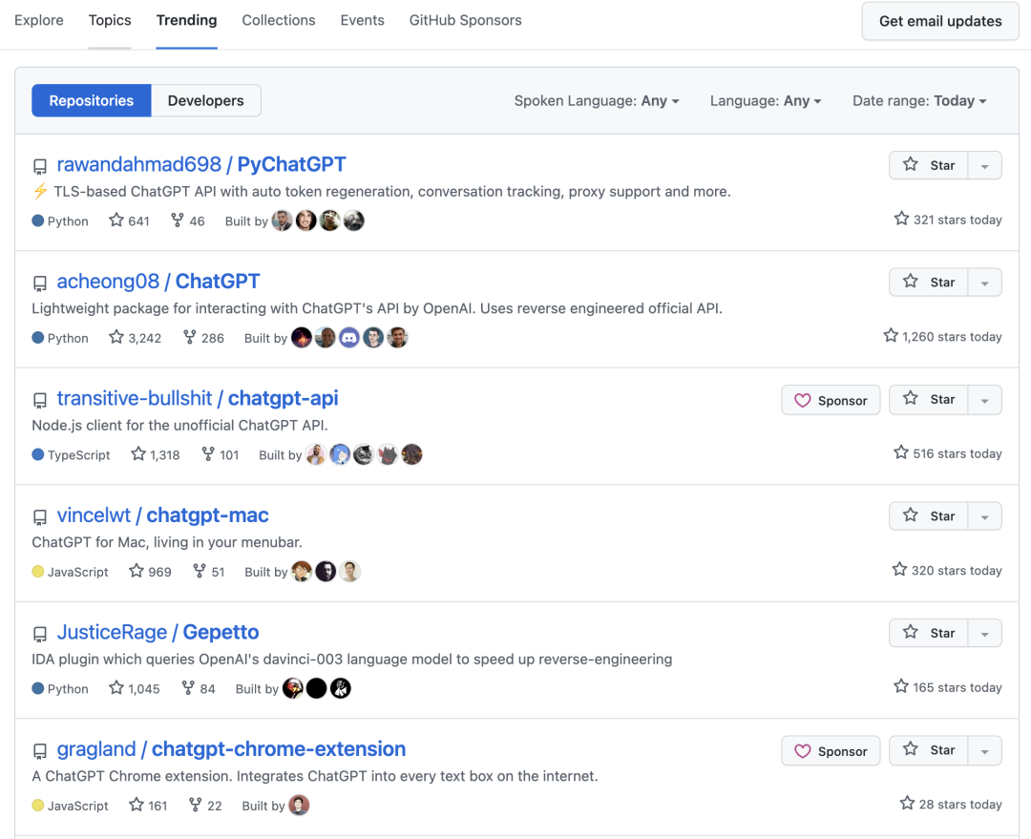Click the Discord-logo contributor avatar for acheong08 ChatGPT
The image size is (1031, 839).
(349, 337)
